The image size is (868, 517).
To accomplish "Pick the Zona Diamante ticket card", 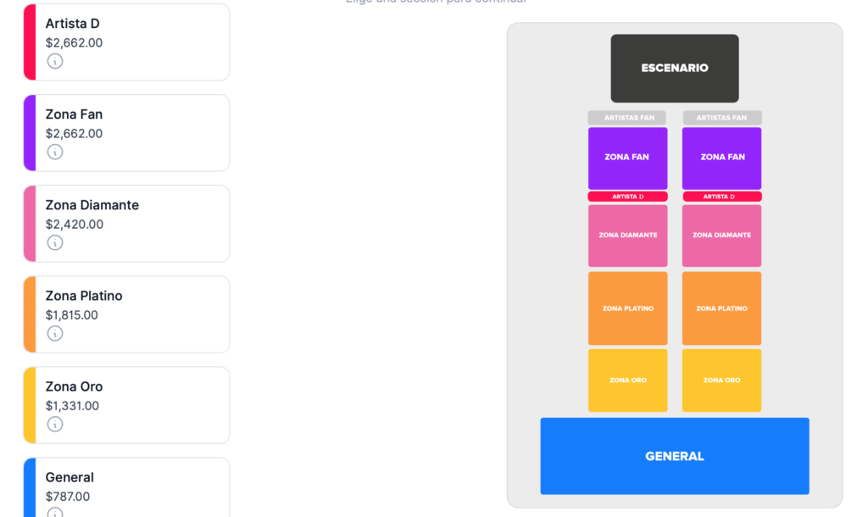I will coord(127,224).
